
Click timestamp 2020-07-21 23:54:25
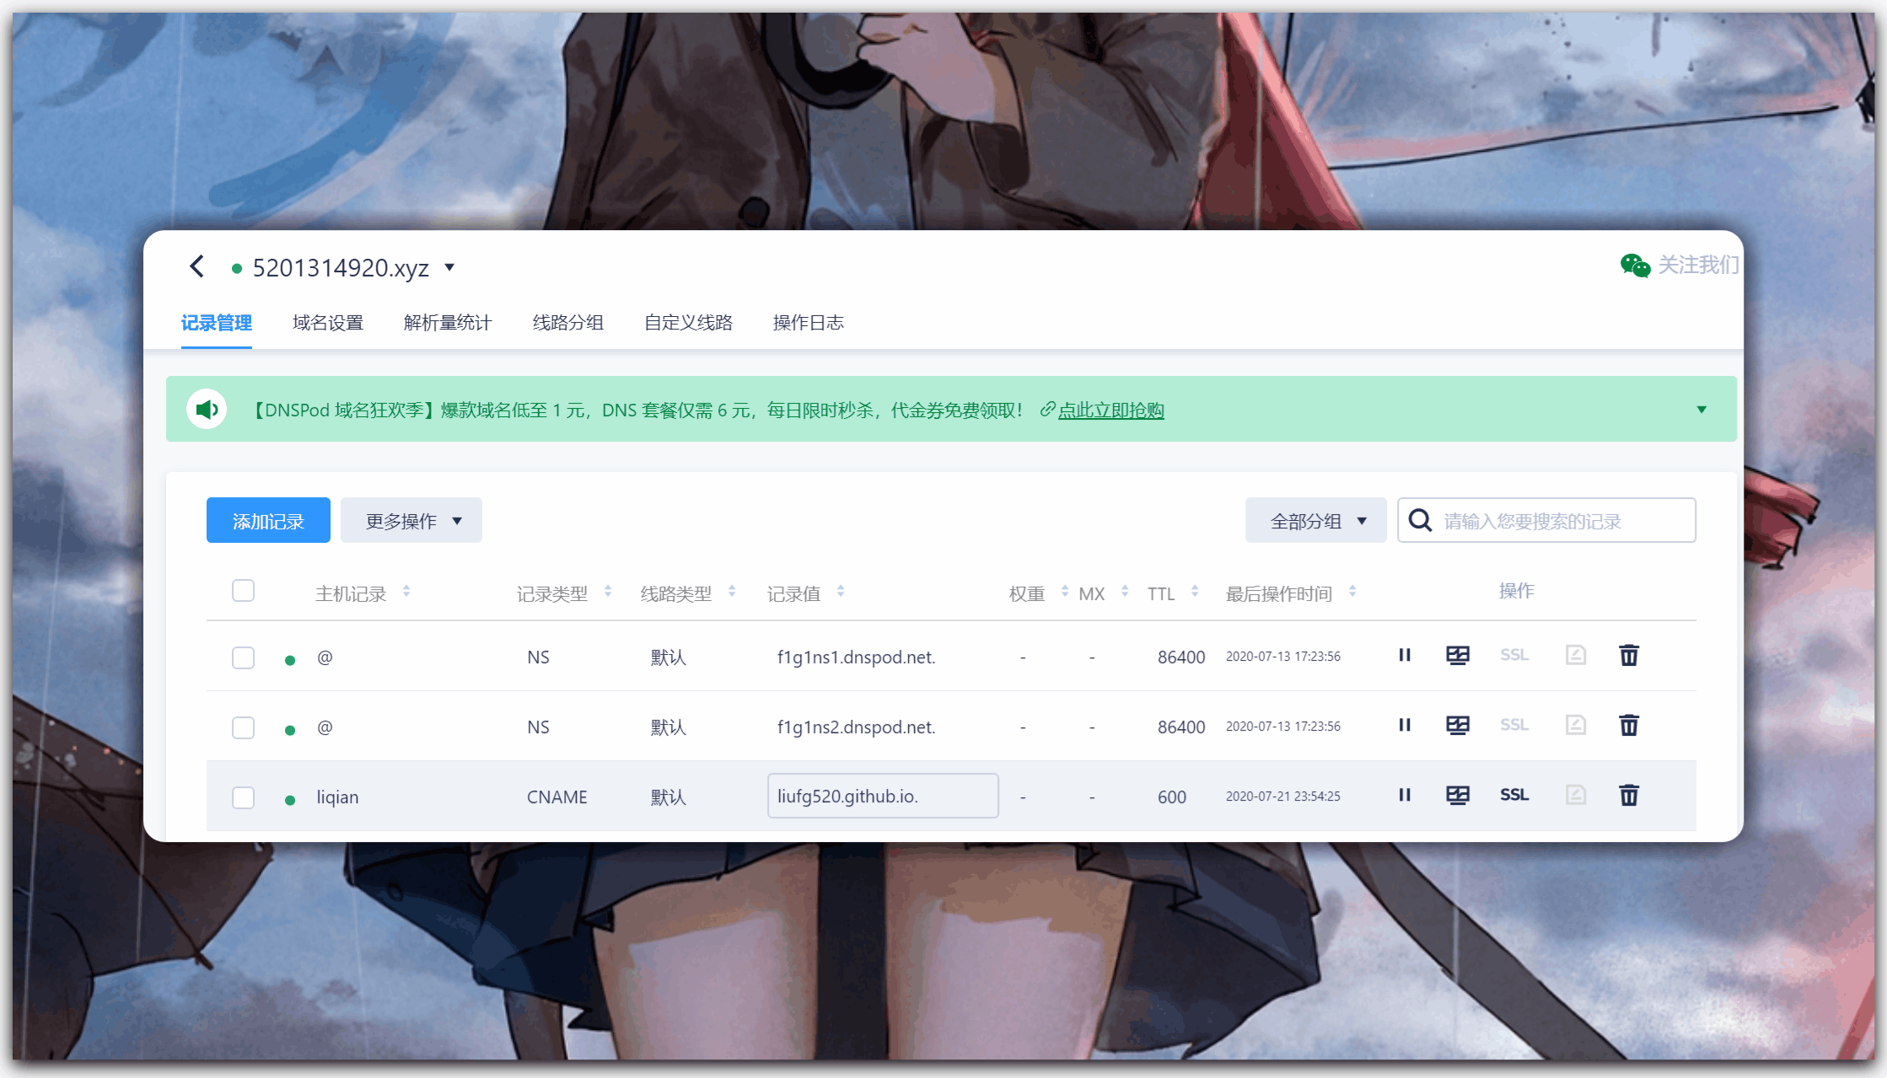1283,796
